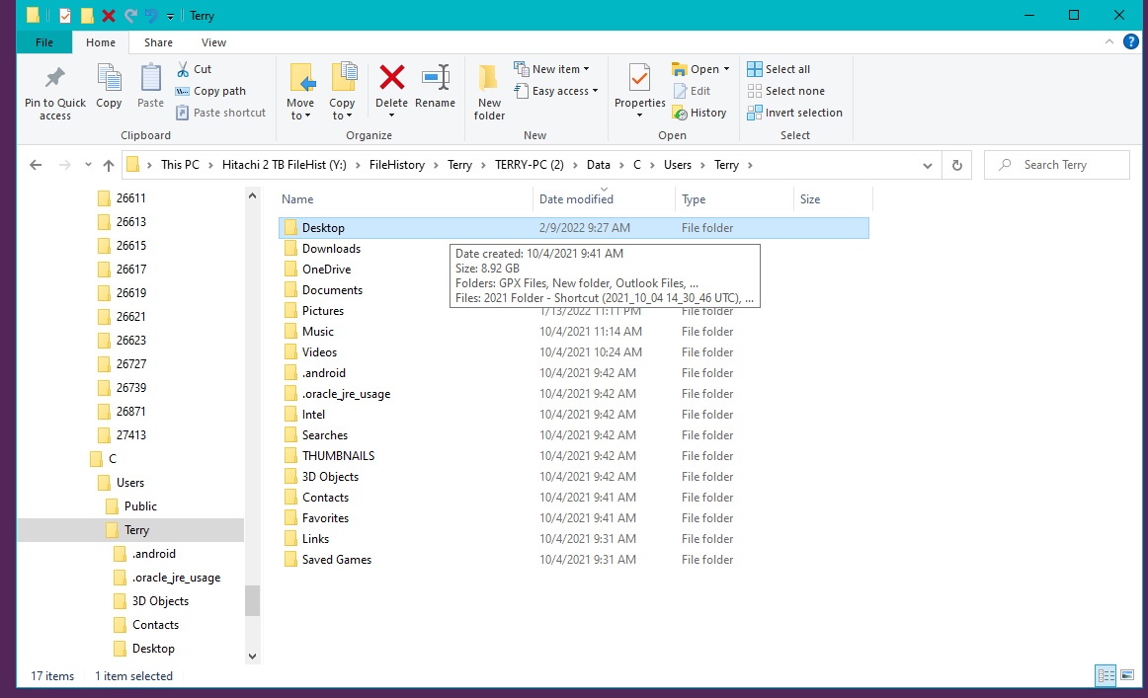Click the red X Delete quick-access icon
The width and height of the screenshot is (1148, 698).
(x=109, y=16)
